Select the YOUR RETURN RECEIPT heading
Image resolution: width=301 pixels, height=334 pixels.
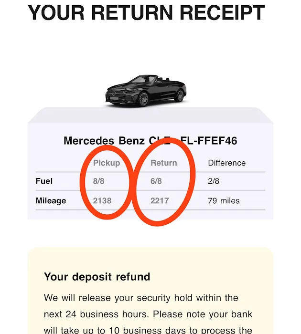146,13
